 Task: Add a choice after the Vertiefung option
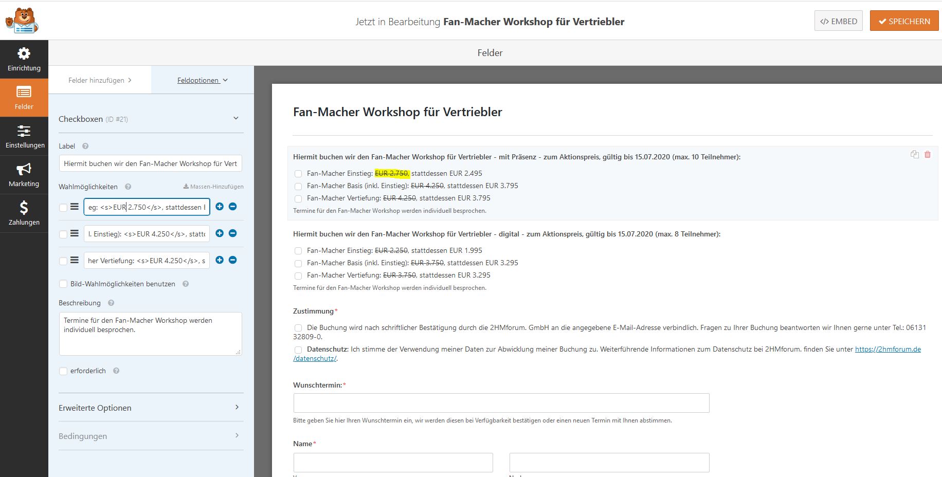[x=220, y=260]
